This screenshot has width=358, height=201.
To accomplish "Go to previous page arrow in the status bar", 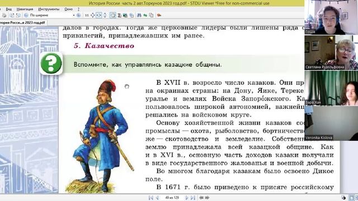I will [157, 198].
